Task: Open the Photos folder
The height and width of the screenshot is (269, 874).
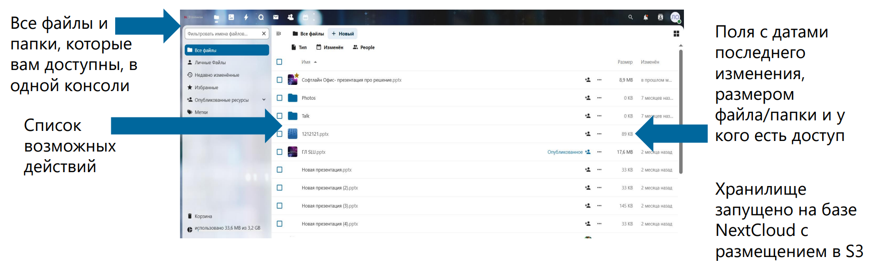Action: pos(309,98)
